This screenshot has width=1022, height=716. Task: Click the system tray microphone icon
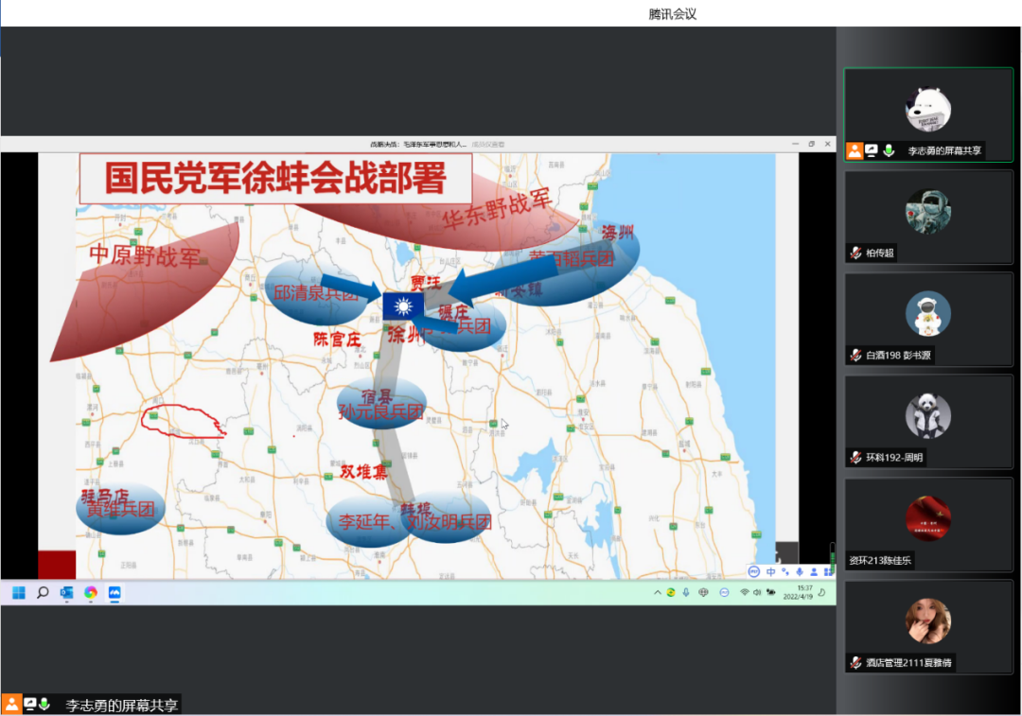[x=685, y=593]
